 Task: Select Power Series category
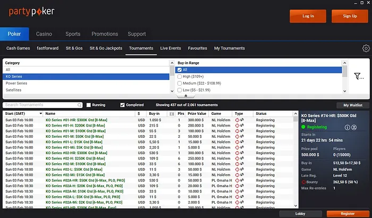pos(86,83)
